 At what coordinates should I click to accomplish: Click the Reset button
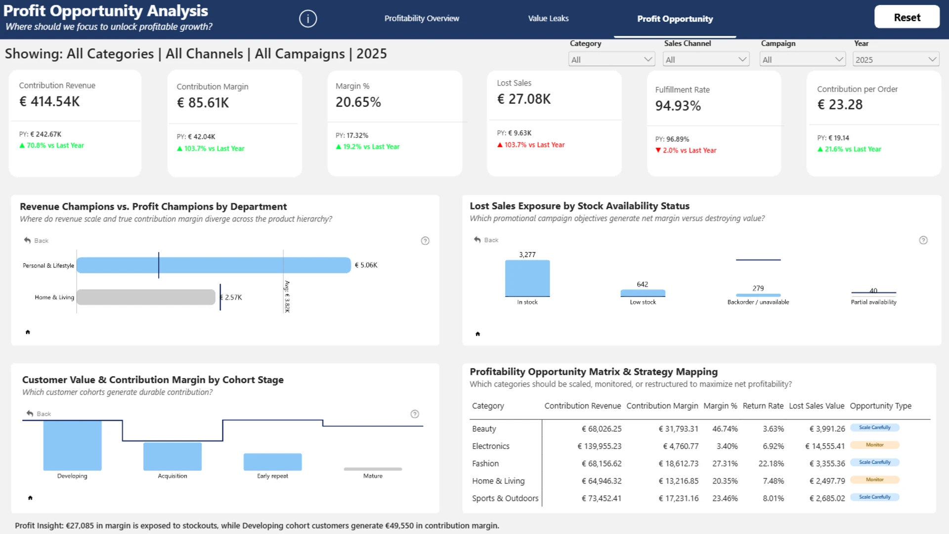pyautogui.click(x=907, y=17)
